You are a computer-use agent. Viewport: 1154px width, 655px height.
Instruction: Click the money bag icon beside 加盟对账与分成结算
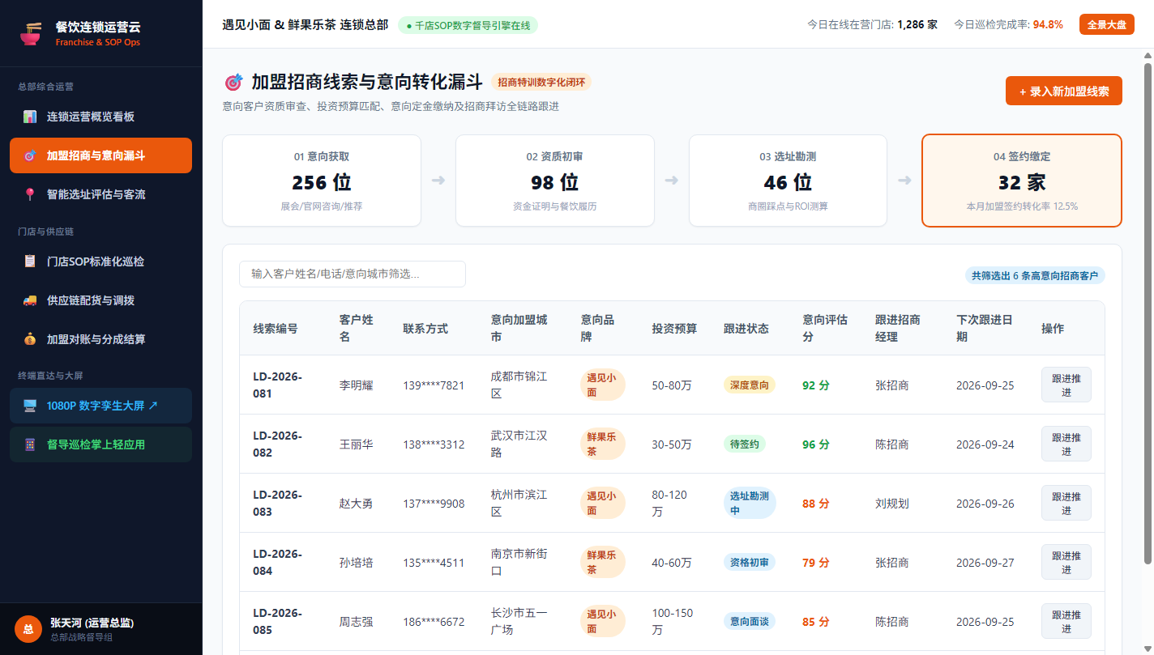(x=30, y=339)
